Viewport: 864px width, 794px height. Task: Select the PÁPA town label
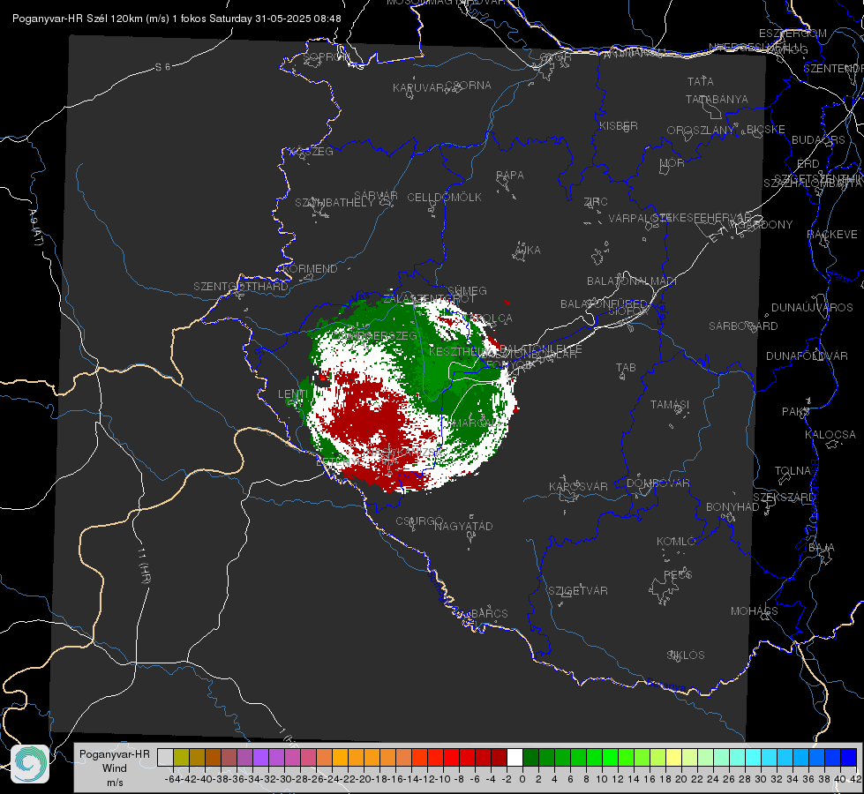(510, 176)
